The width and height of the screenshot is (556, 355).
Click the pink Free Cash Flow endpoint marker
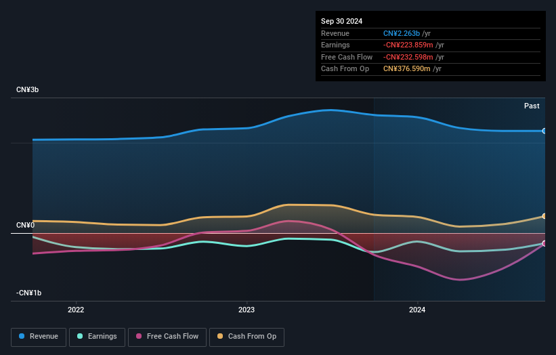[544, 243]
